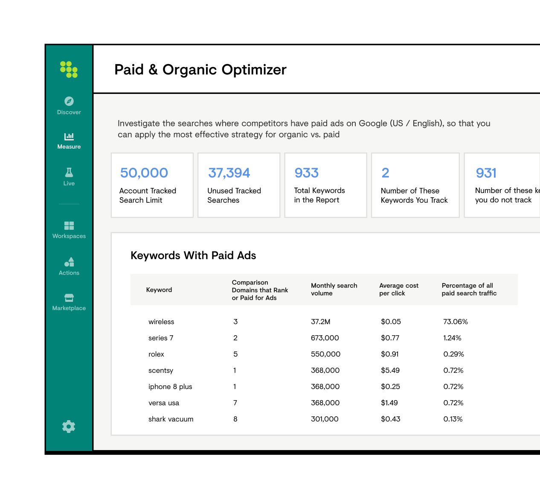
Task: Click the $0.05 cost per click cell
Action: [x=391, y=322]
